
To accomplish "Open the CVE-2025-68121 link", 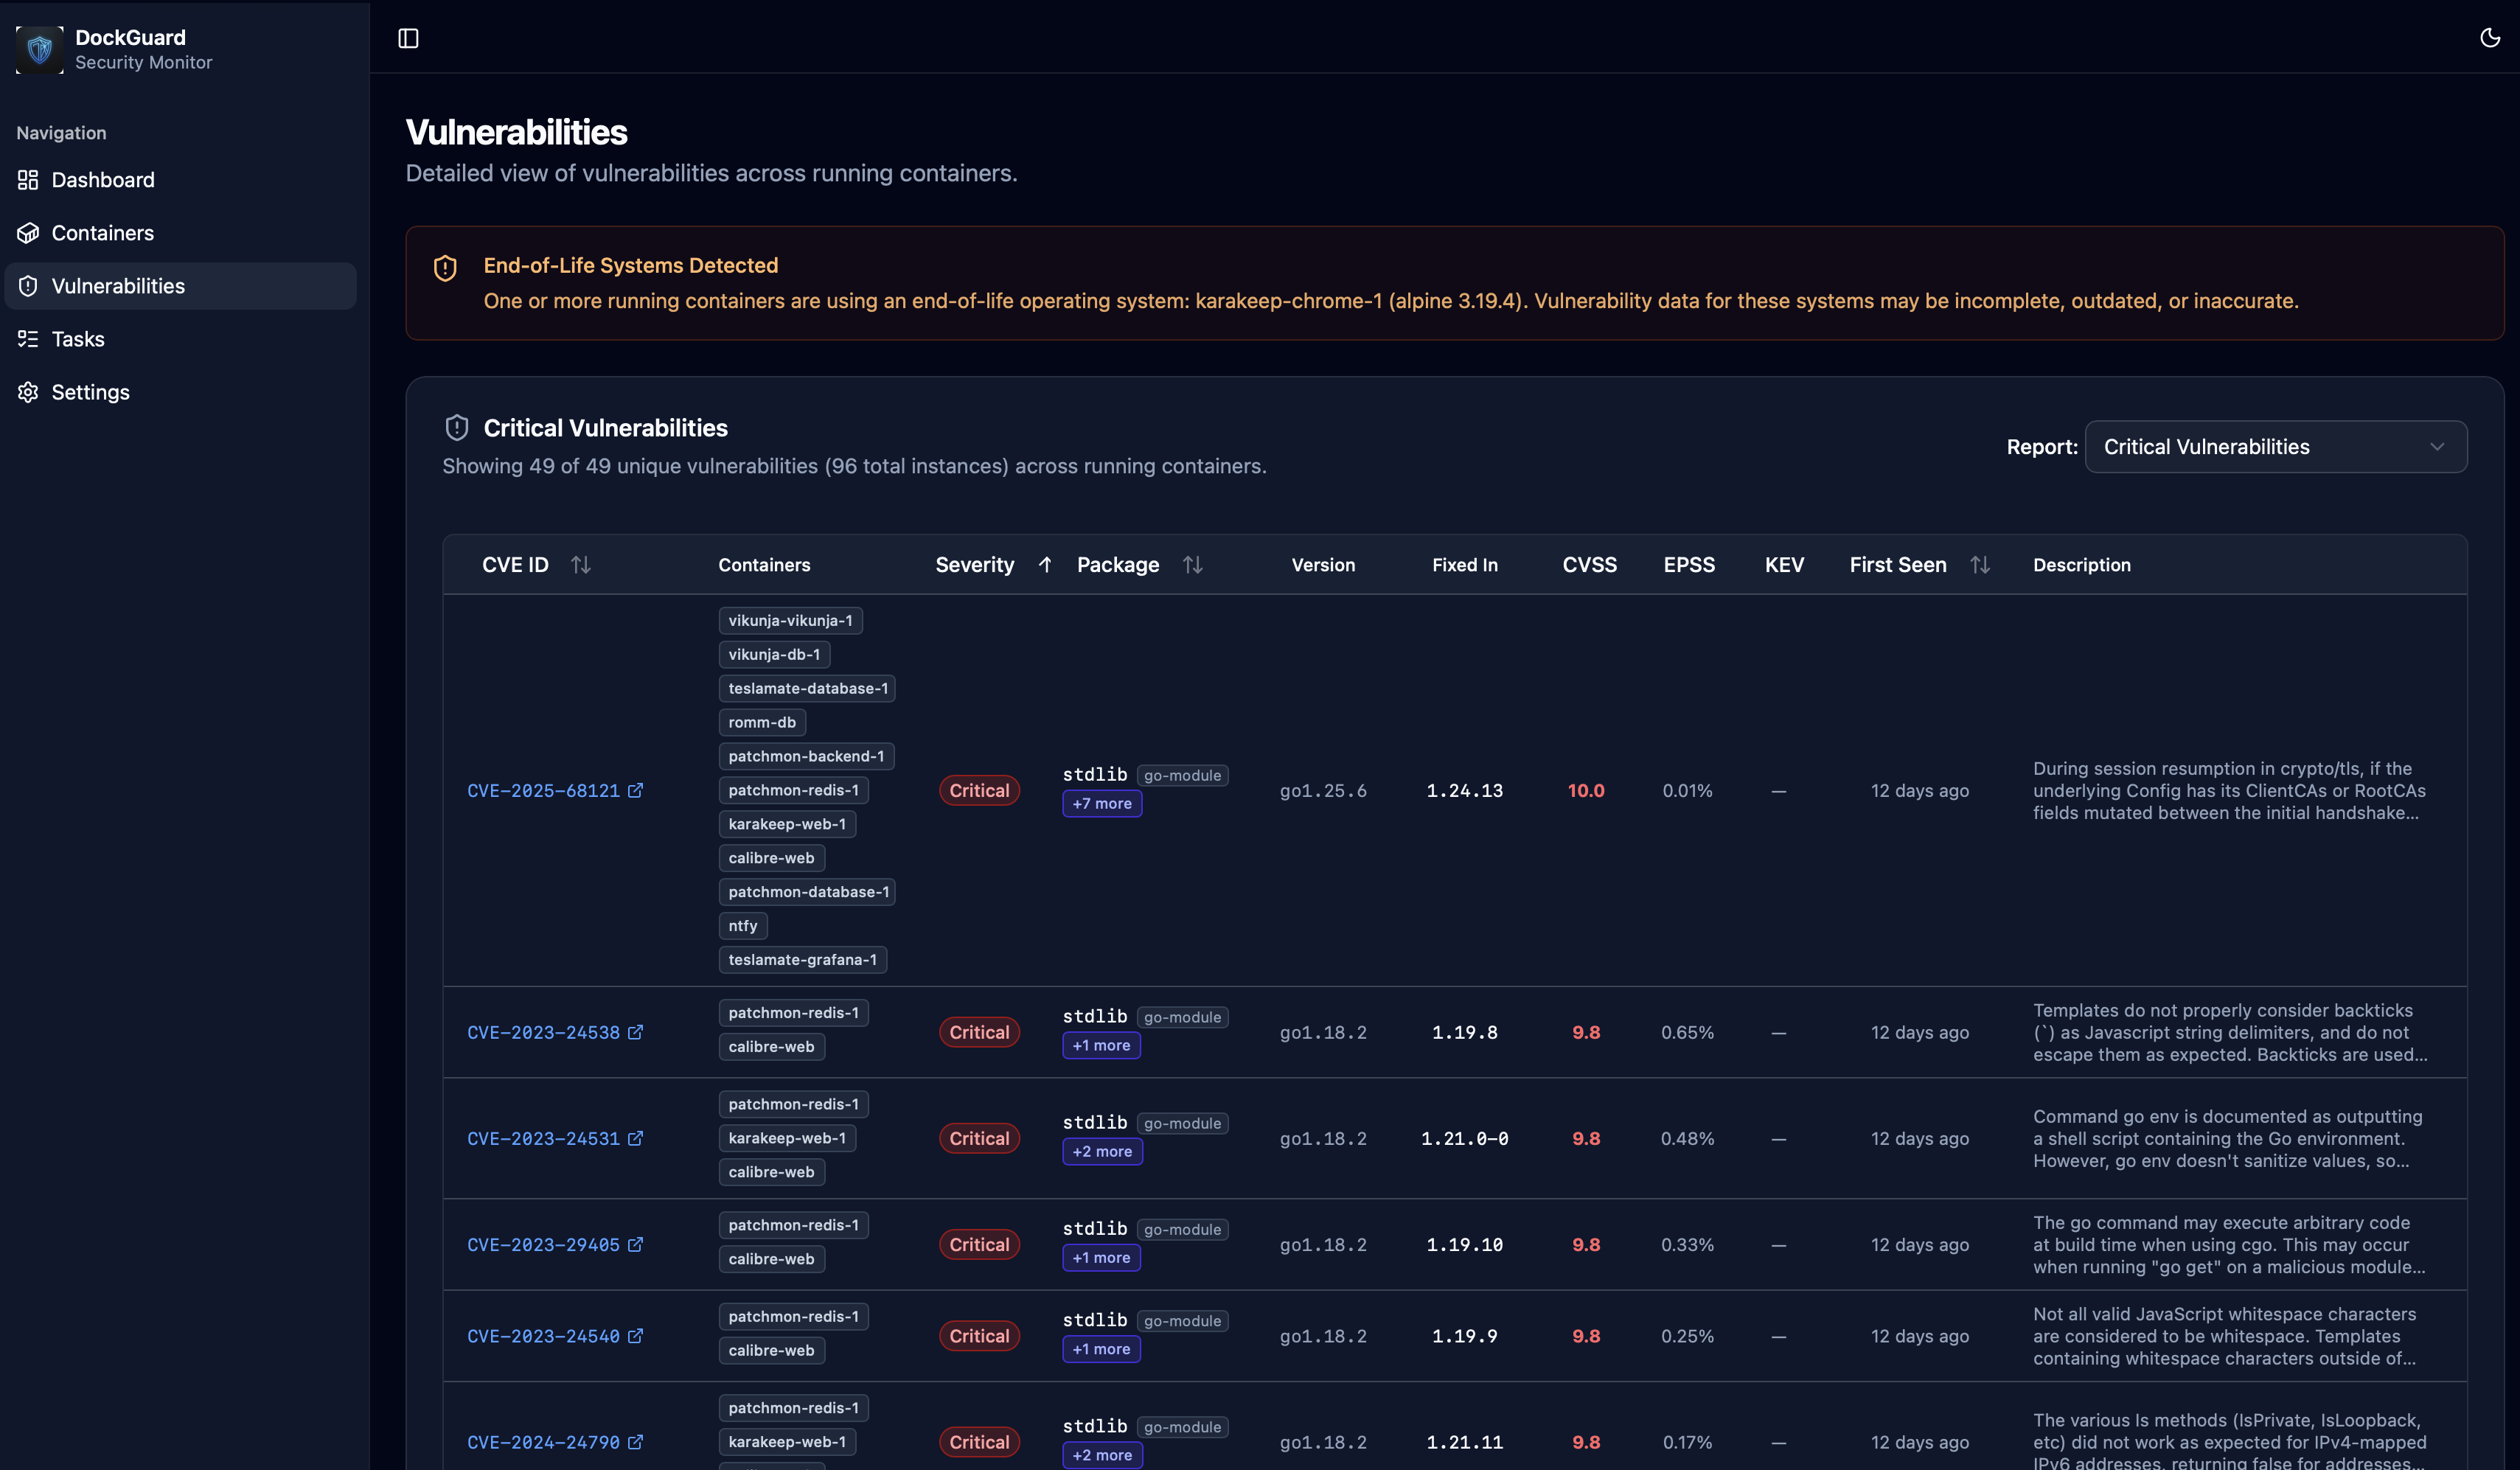I will [543, 791].
